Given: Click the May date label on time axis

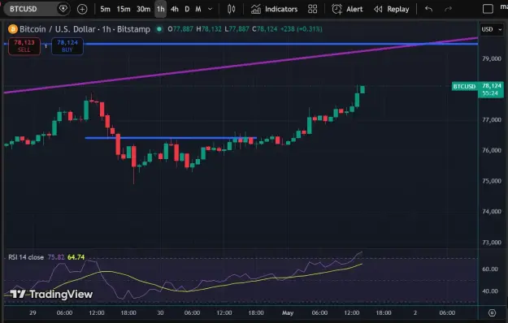Looking at the screenshot, I should pyautogui.click(x=288, y=312).
